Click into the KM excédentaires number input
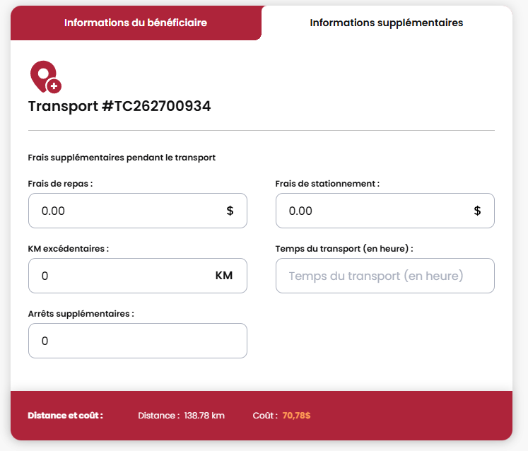 tap(120, 276)
